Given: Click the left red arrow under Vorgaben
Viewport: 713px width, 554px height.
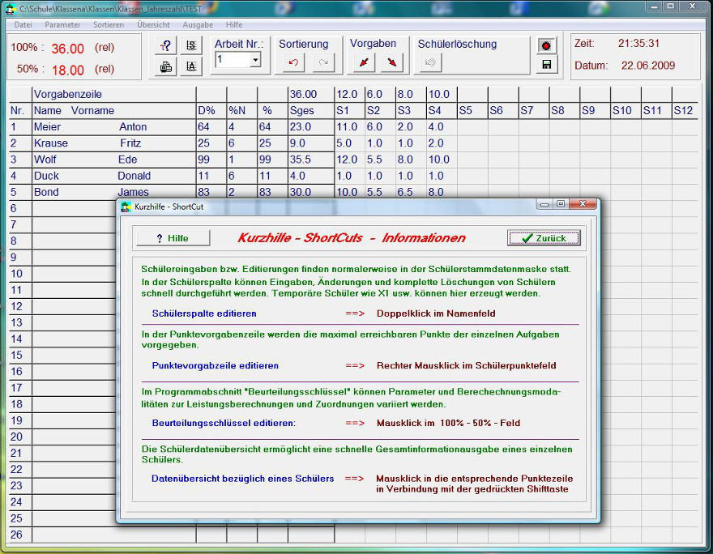Looking at the screenshot, I should pyautogui.click(x=364, y=62).
